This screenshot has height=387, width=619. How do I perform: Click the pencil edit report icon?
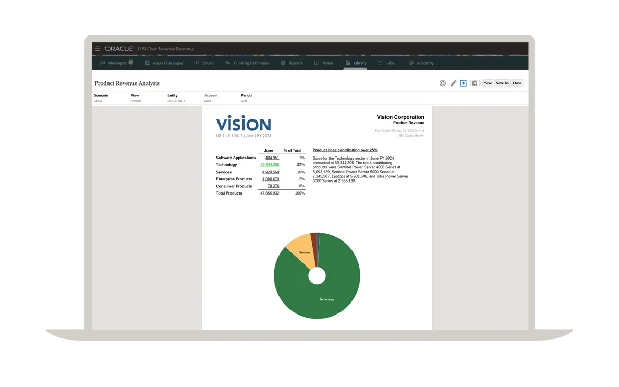453,83
